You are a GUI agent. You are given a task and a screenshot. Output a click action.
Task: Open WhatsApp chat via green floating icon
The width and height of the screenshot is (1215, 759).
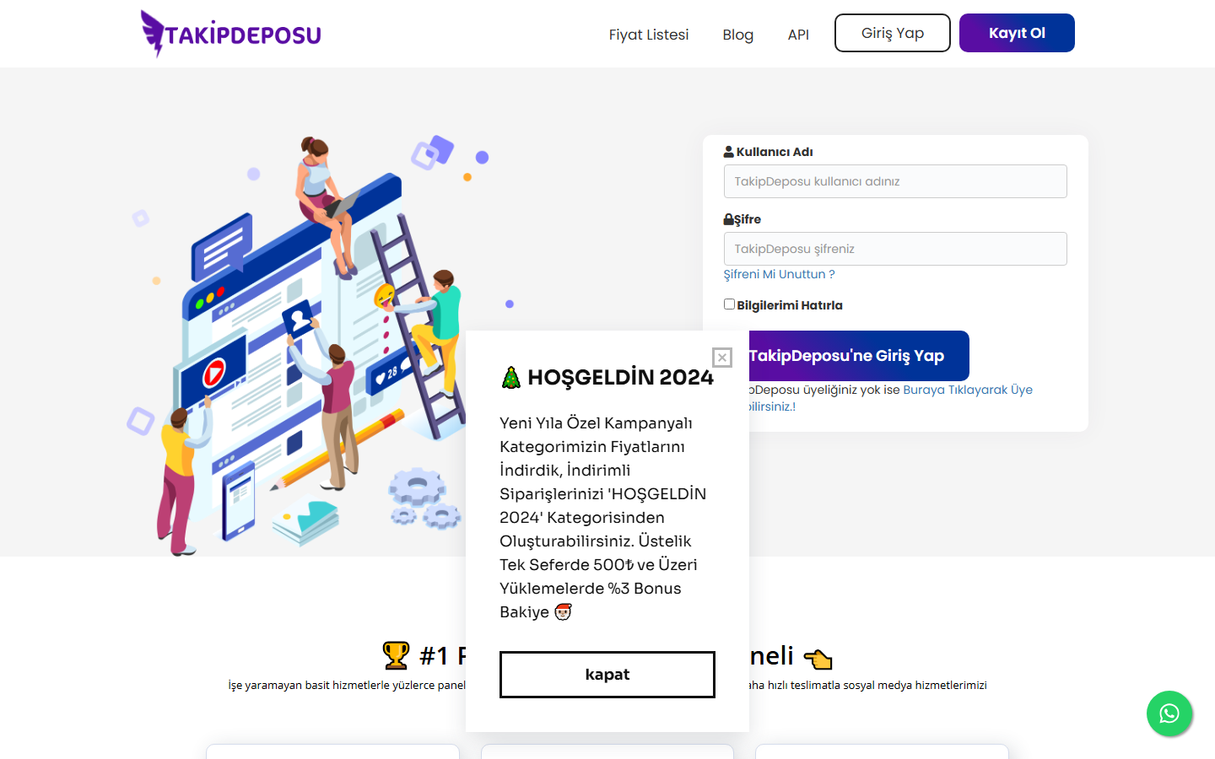tap(1169, 713)
